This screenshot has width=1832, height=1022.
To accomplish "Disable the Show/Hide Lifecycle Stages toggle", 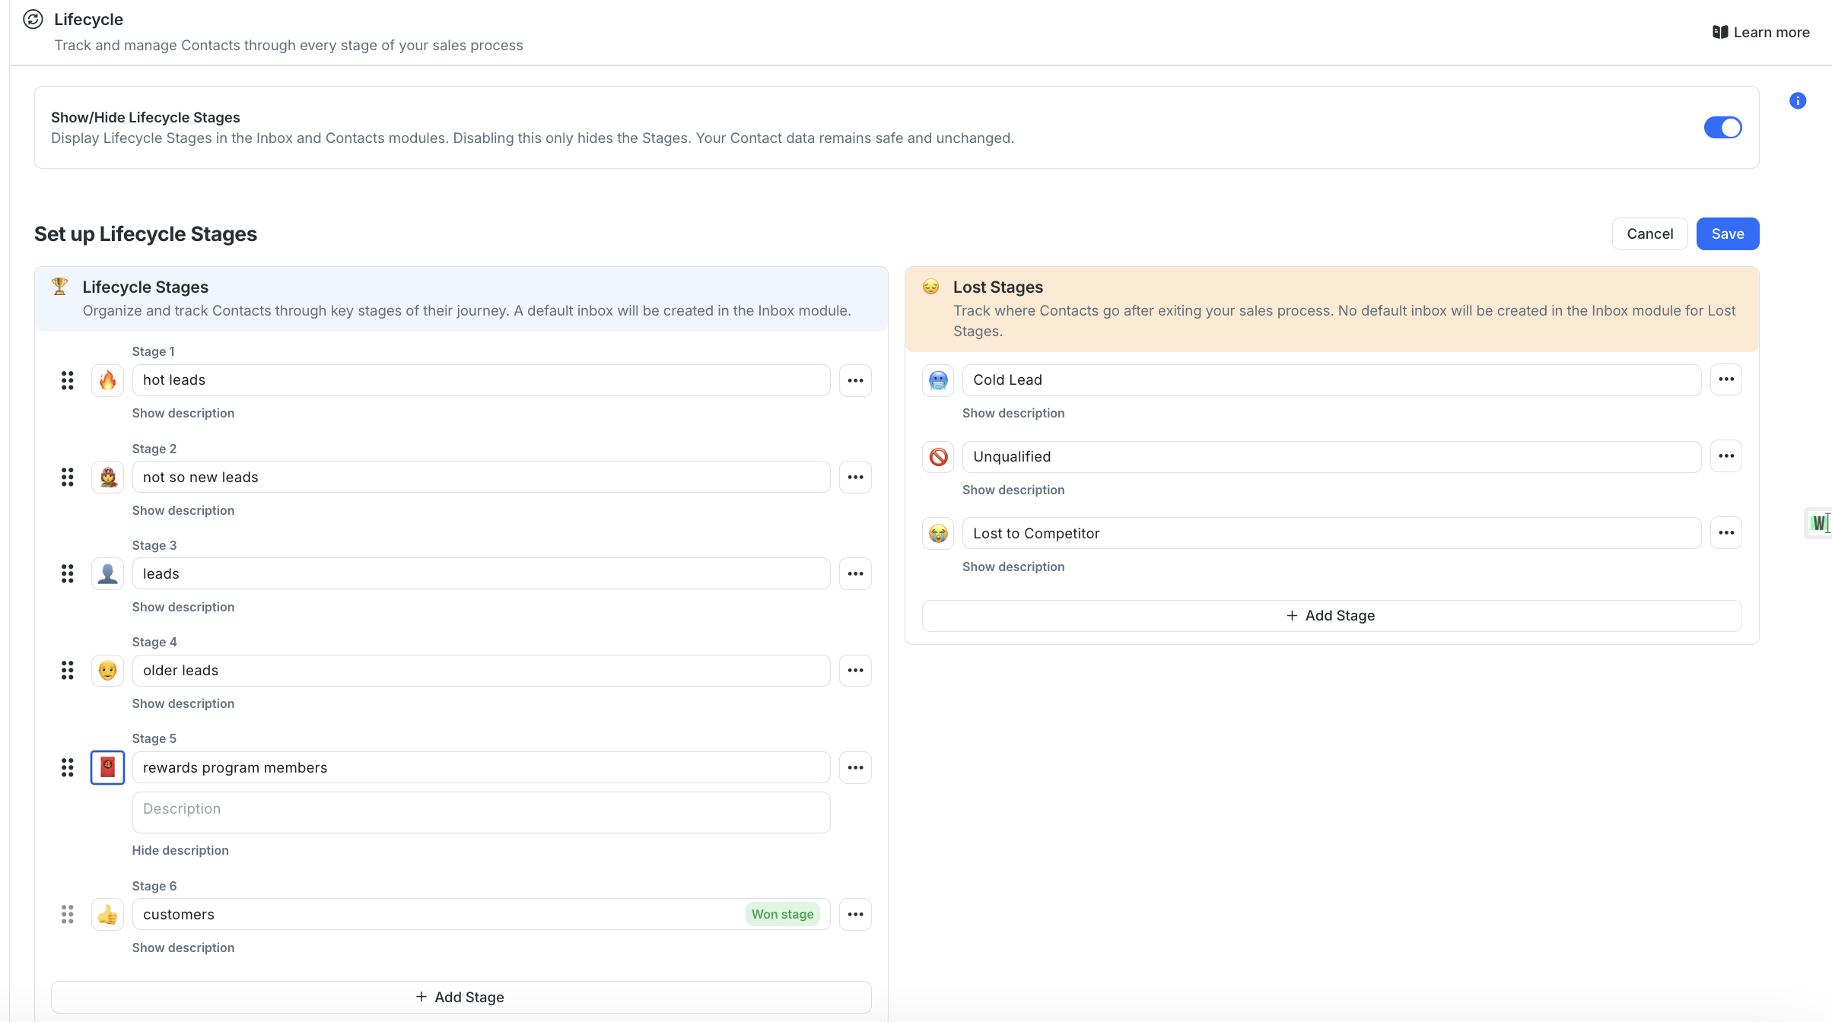I will [1722, 128].
